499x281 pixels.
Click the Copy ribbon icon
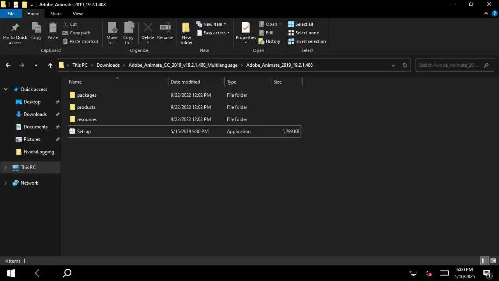[36, 31]
